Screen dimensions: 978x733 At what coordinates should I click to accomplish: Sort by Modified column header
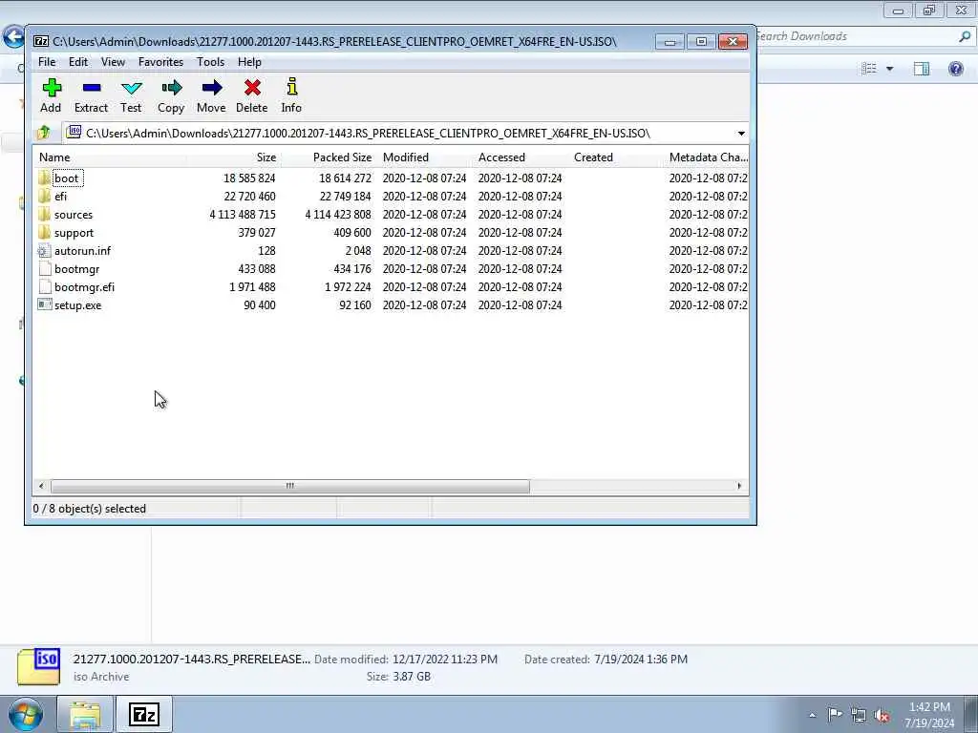click(424, 157)
